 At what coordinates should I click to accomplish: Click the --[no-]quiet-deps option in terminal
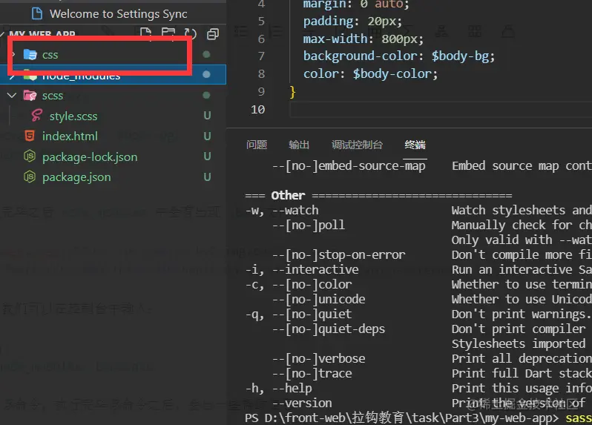329,329
